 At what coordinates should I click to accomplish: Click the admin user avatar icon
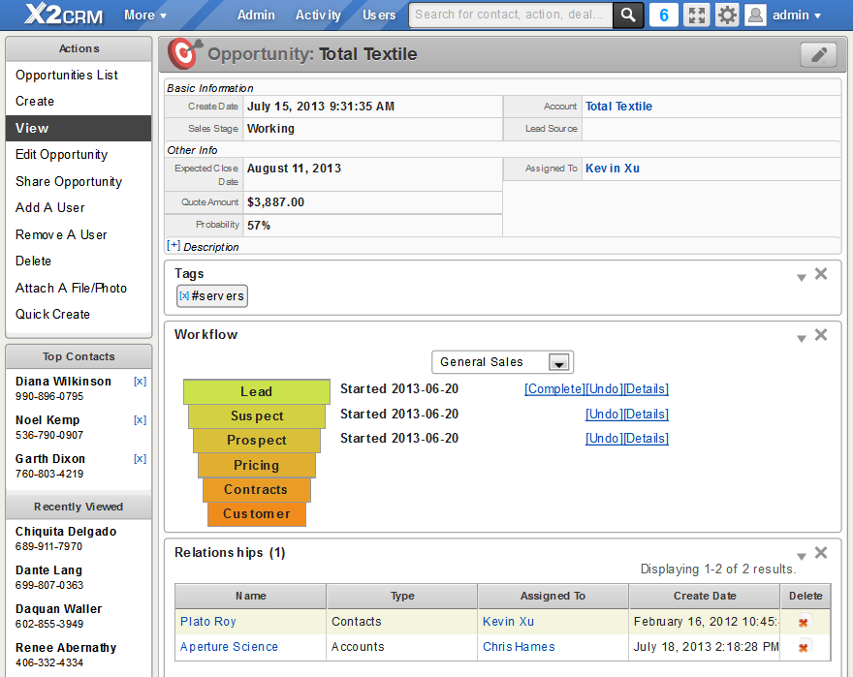755,15
